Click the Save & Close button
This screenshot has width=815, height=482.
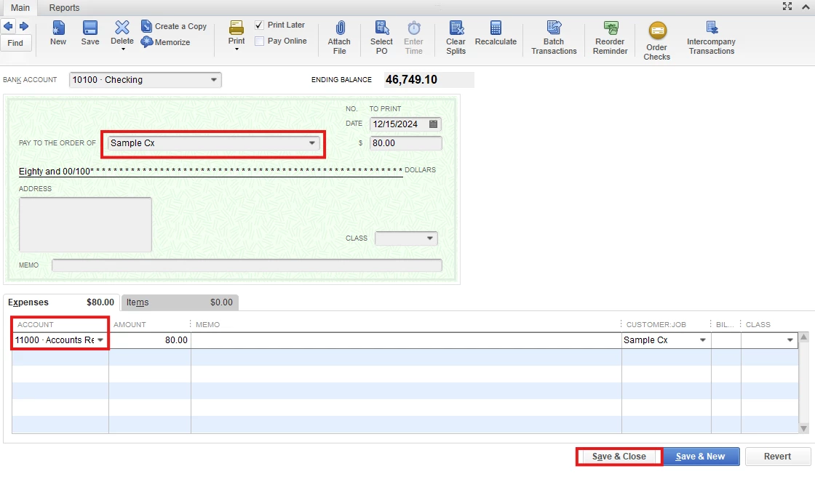(x=619, y=457)
